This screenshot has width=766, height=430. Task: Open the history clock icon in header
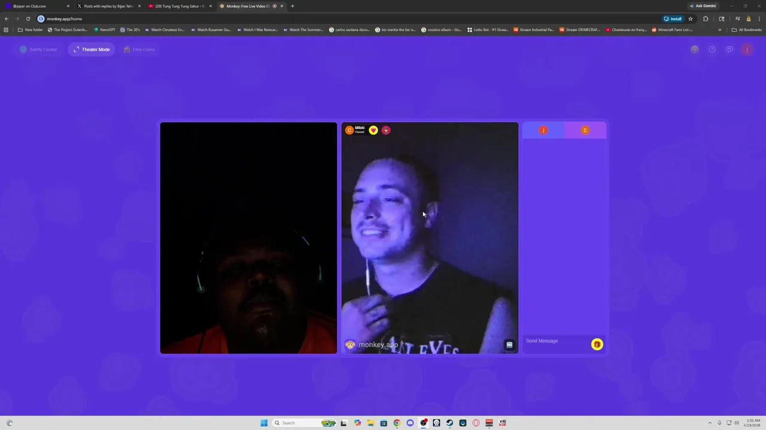(712, 50)
